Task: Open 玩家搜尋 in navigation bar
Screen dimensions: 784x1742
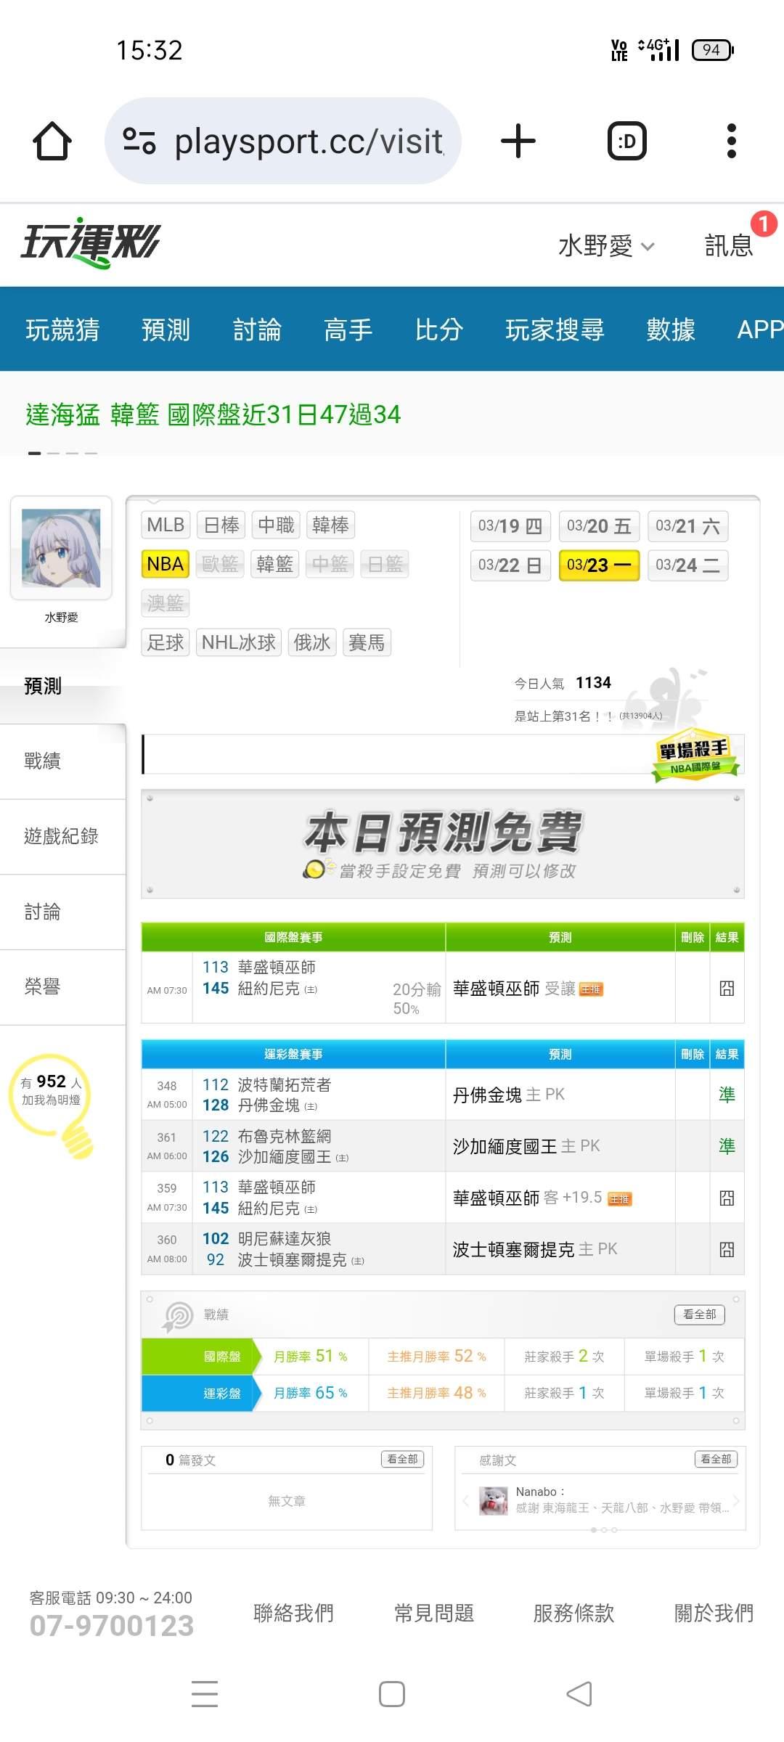Action: (x=555, y=330)
